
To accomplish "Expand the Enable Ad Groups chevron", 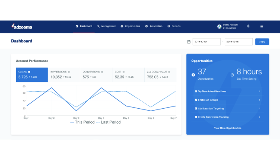I will point(260,100).
